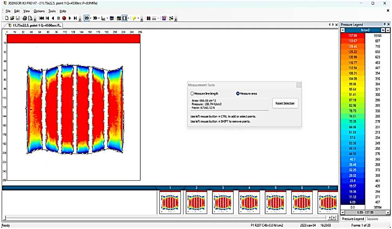Select the Measure area radio button

pyautogui.click(x=238, y=94)
